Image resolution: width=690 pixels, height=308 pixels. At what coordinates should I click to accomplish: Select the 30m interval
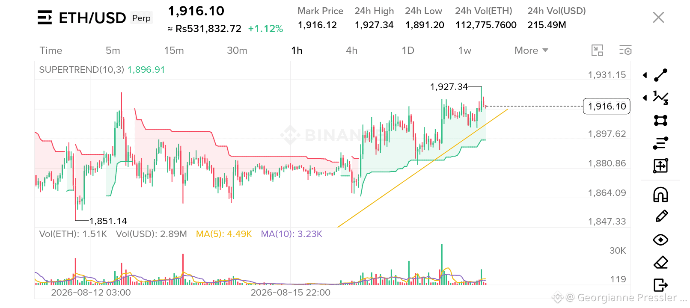[237, 50]
